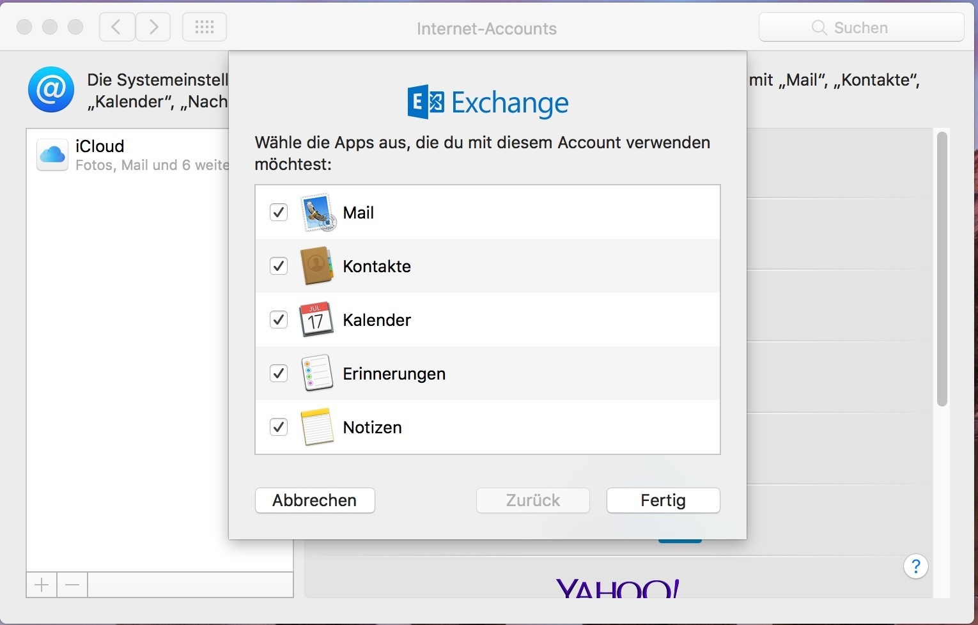Uncheck the Notizen checkbox
This screenshot has height=625, width=978.
279,427
